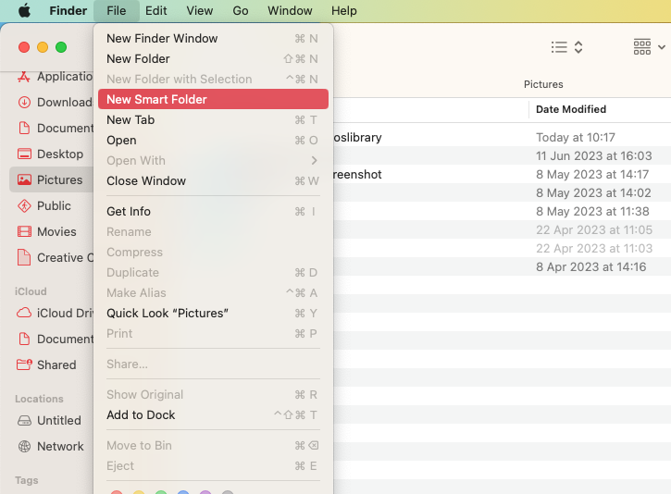This screenshot has width=671, height=494.
Task: Click the Shared folder icon
Action: 24,364
